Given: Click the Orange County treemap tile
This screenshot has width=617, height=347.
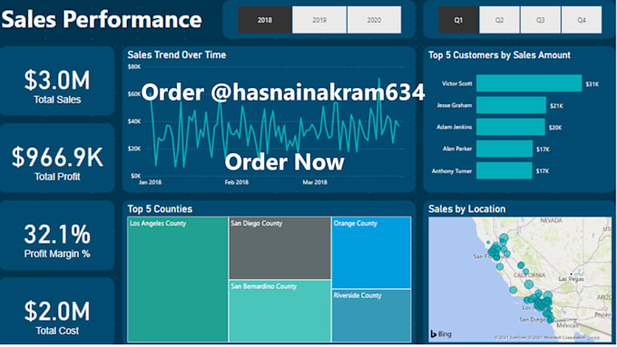Looking at the screenshot, I should pos(371,253).
